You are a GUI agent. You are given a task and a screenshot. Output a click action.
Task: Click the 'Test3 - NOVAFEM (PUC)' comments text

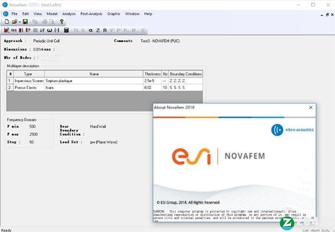[x=160, y=41]
